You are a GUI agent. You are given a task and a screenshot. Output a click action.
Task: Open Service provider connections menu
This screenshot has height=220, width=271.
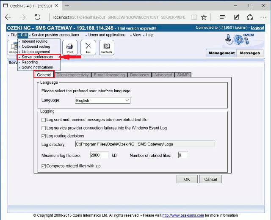(x=55, y=35)
